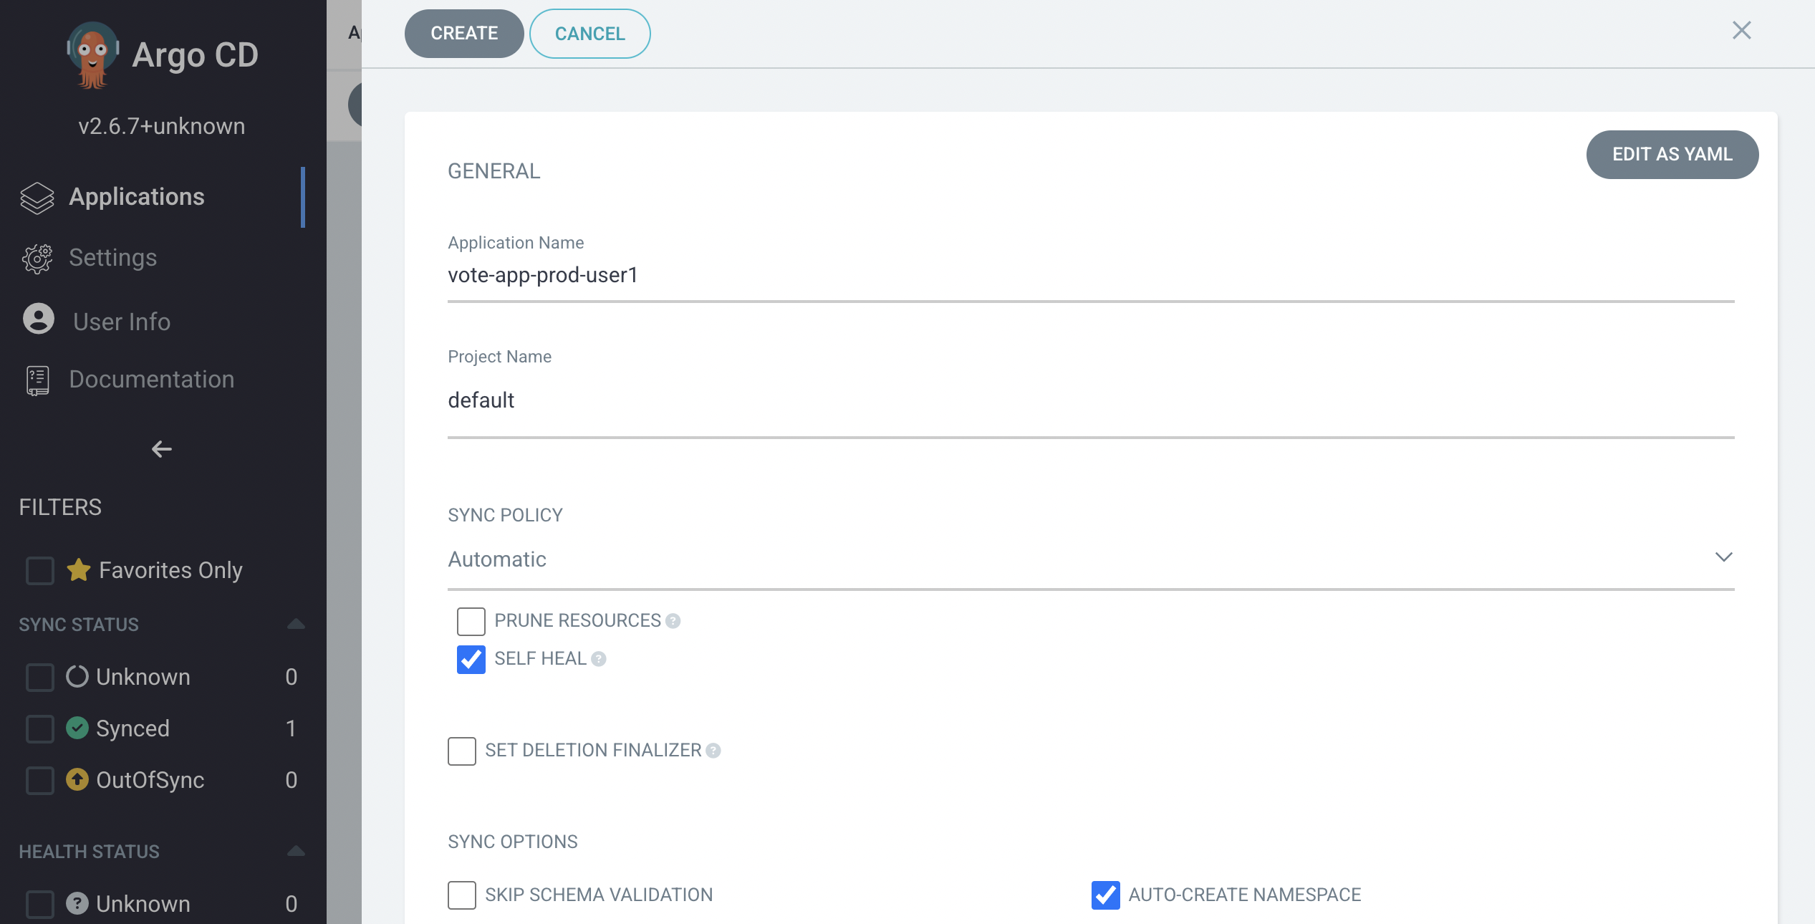Check the sync status Unknown filter
This screenshot has height=924, width=1815.
(x=39, y=676)
